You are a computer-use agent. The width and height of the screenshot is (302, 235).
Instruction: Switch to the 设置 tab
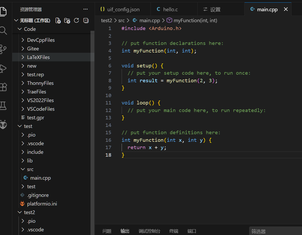click(221, 9)
